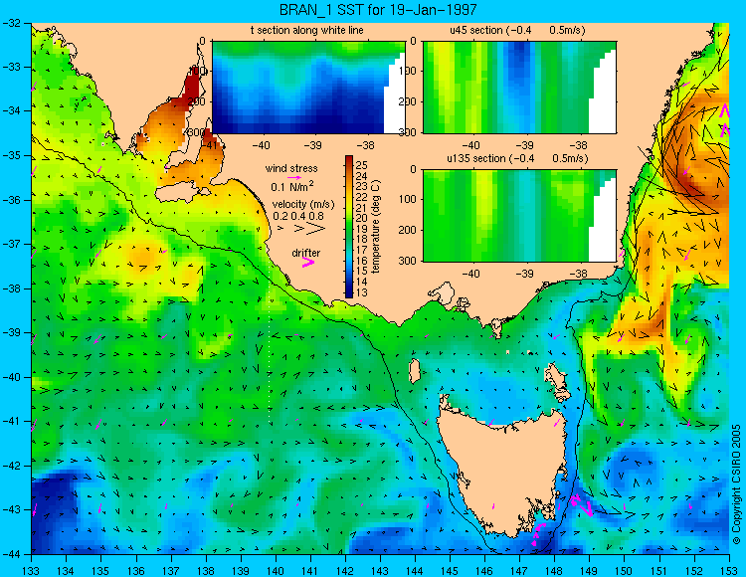Image resolution: width=746 pixels, height=577 pixels.
Task: Click the magenta wind stress arrow in legend
Action: [294, 177]
